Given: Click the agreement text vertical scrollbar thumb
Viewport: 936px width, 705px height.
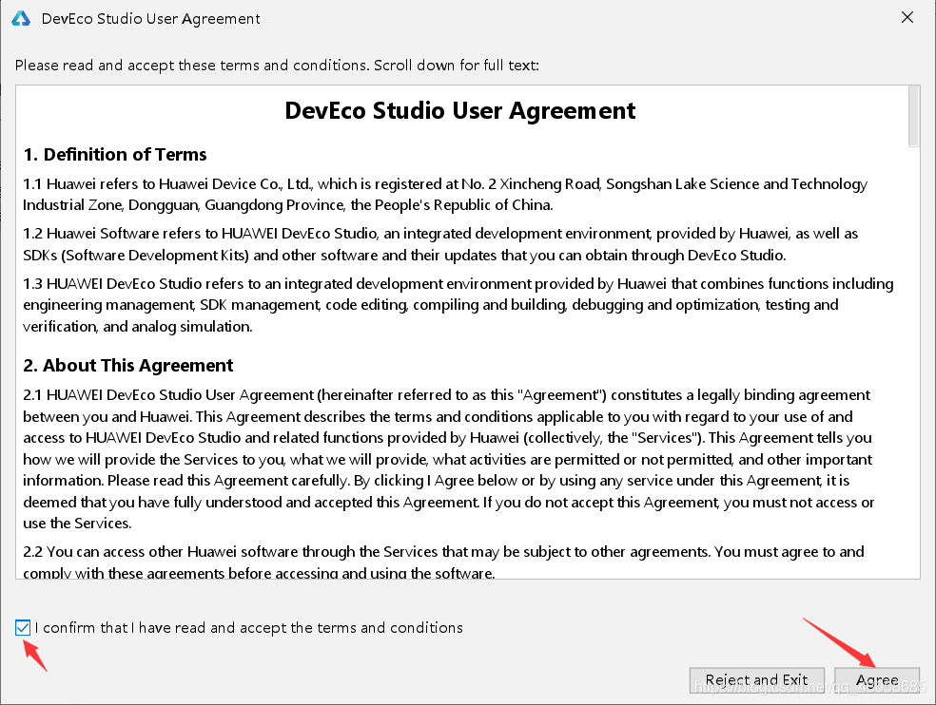Looking at the screenshot, I should 914,116.
